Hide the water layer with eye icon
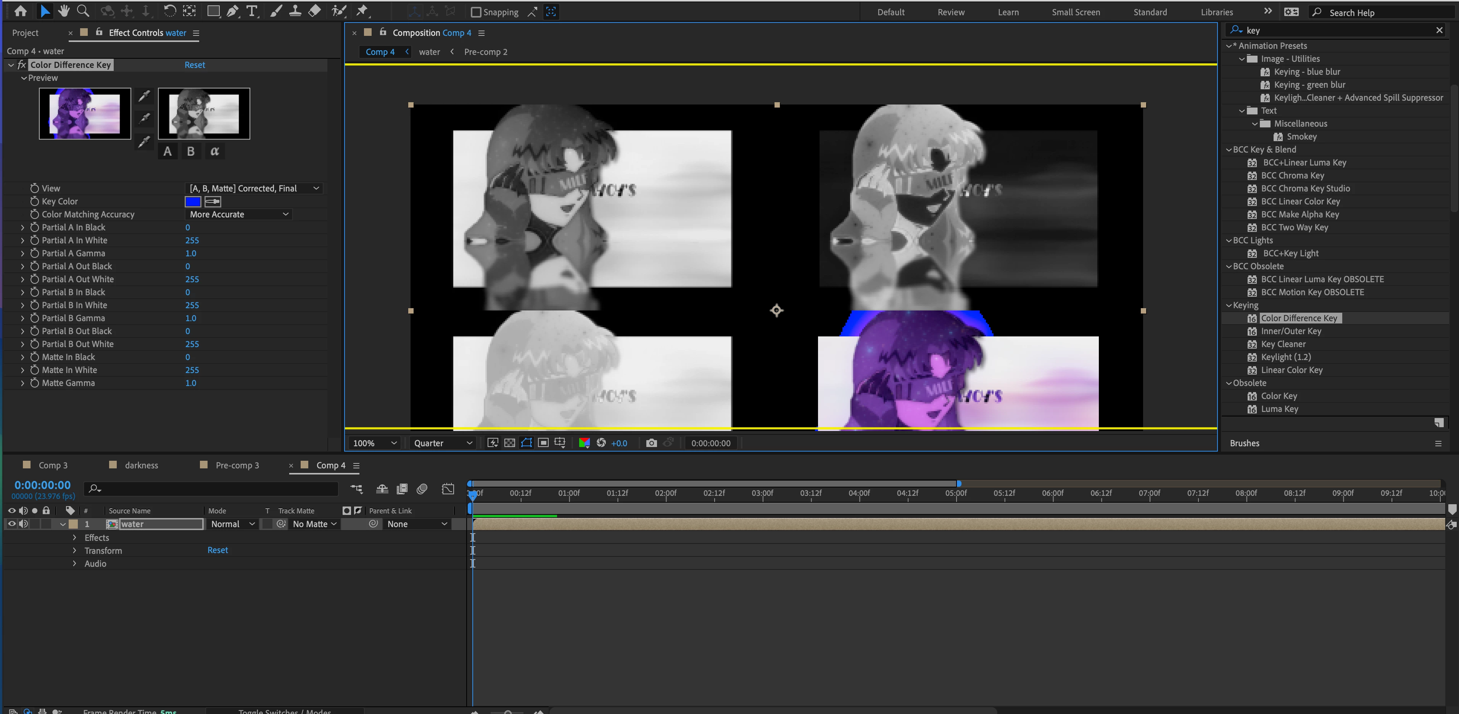 point(11,524)
